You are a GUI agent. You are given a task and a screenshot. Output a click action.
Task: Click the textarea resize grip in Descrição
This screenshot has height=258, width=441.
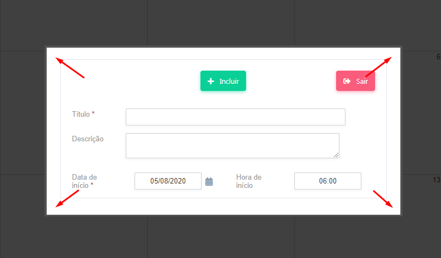[x=336, y=155]
